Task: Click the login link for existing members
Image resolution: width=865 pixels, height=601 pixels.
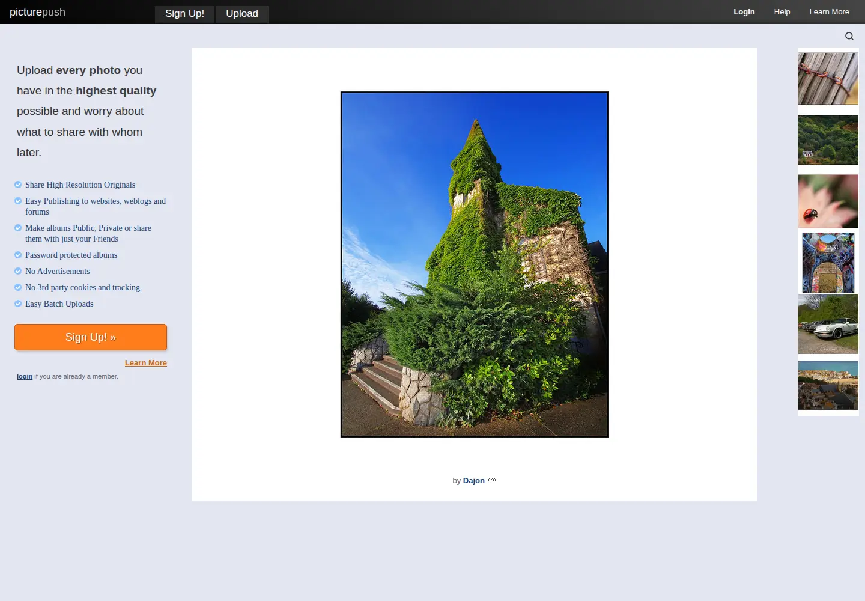Action: (25, 376)
